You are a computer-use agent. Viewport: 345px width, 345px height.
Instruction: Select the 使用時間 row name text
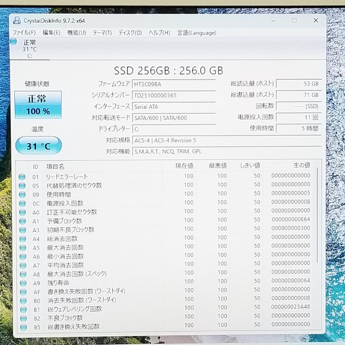pos(59,195)
